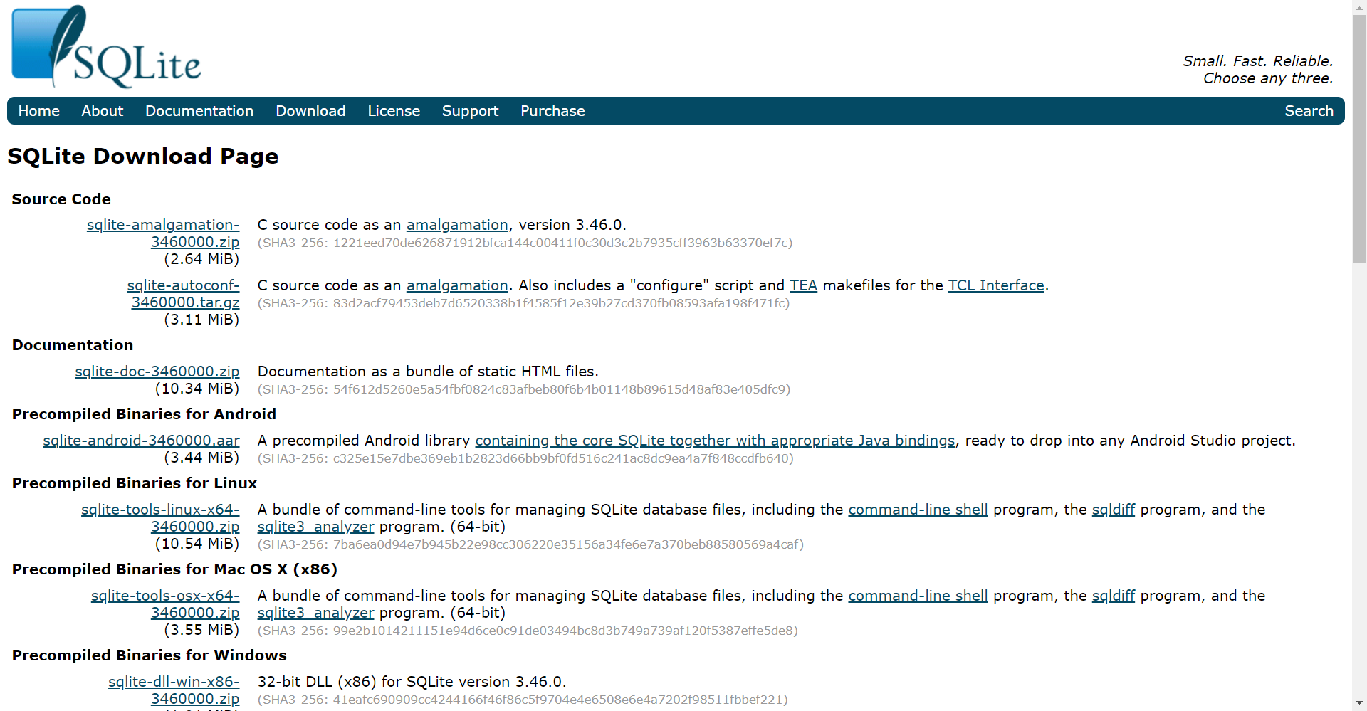Click the Documentation section heading
The image size is (1367, 711).
coord(73,345)
